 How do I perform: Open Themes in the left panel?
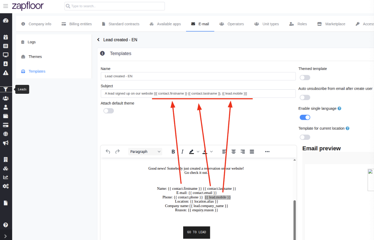35,57
